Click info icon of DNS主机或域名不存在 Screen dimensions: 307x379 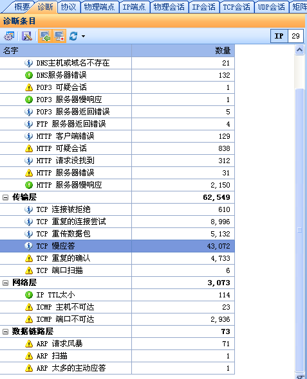(29, 63)
